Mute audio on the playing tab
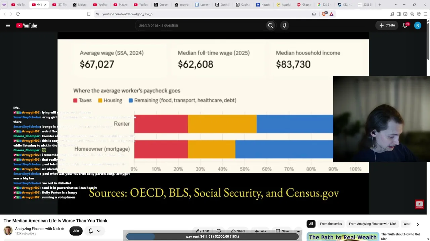Image resolution: width=430 pixels, height=241 pixels. [x=38, y=5]
